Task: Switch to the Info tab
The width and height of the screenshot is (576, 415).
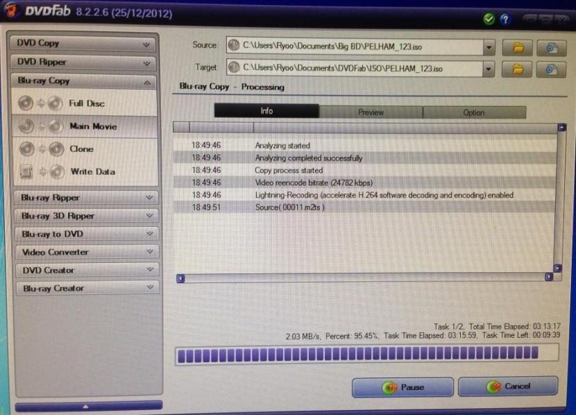Action: tap(266, 111)
